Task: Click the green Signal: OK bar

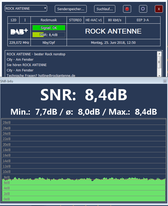Action: click(49, 28)
